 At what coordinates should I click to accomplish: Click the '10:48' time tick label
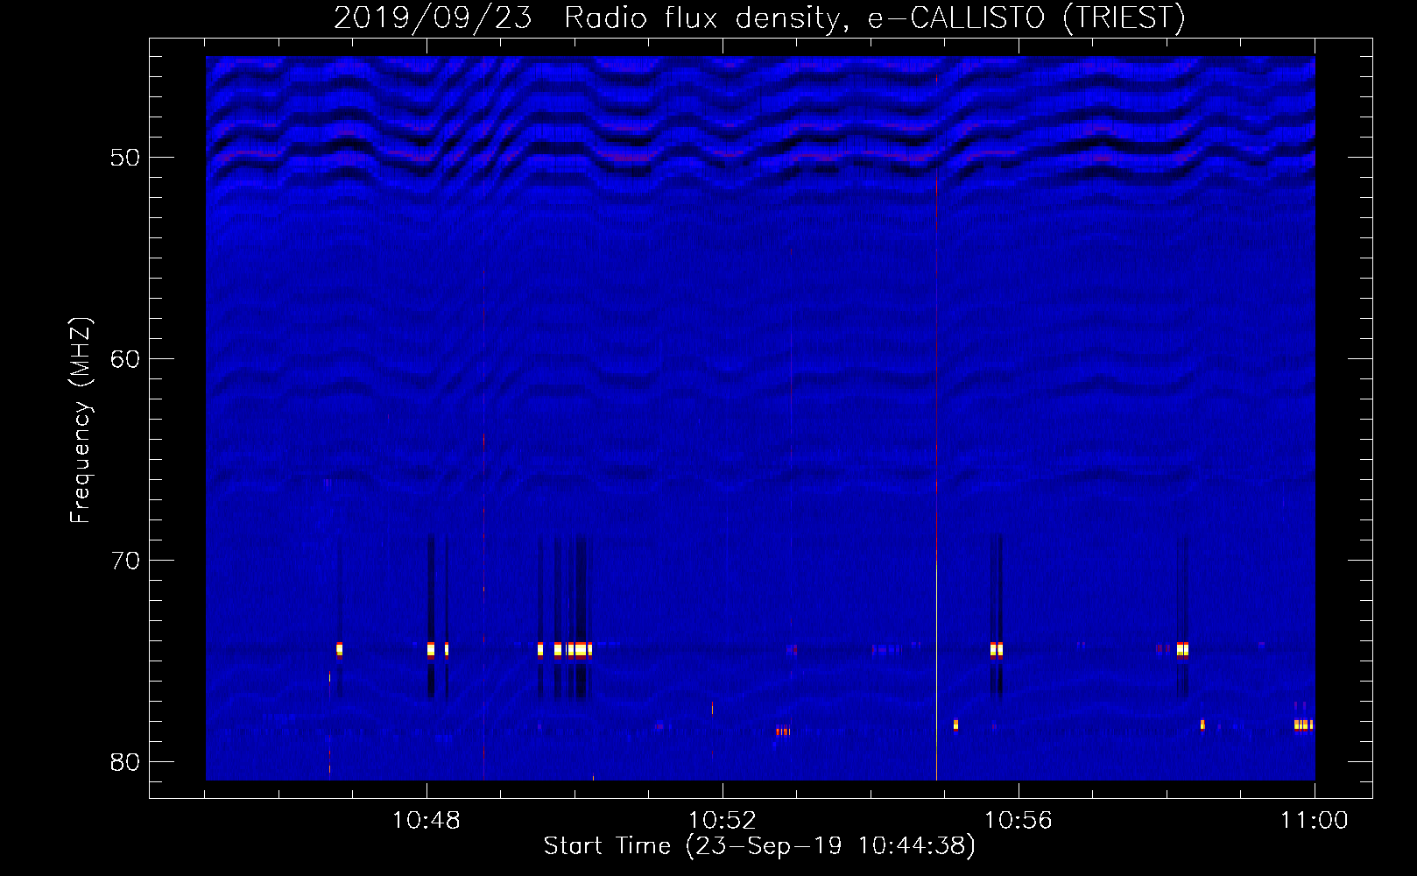tap(427, 821)
